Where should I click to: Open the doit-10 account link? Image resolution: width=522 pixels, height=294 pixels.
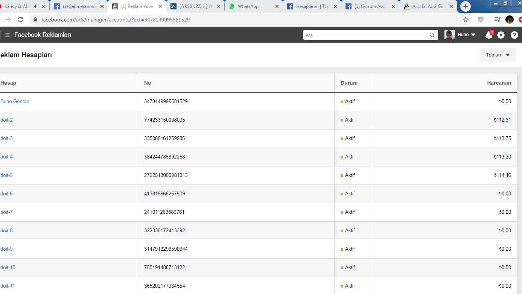8,268
